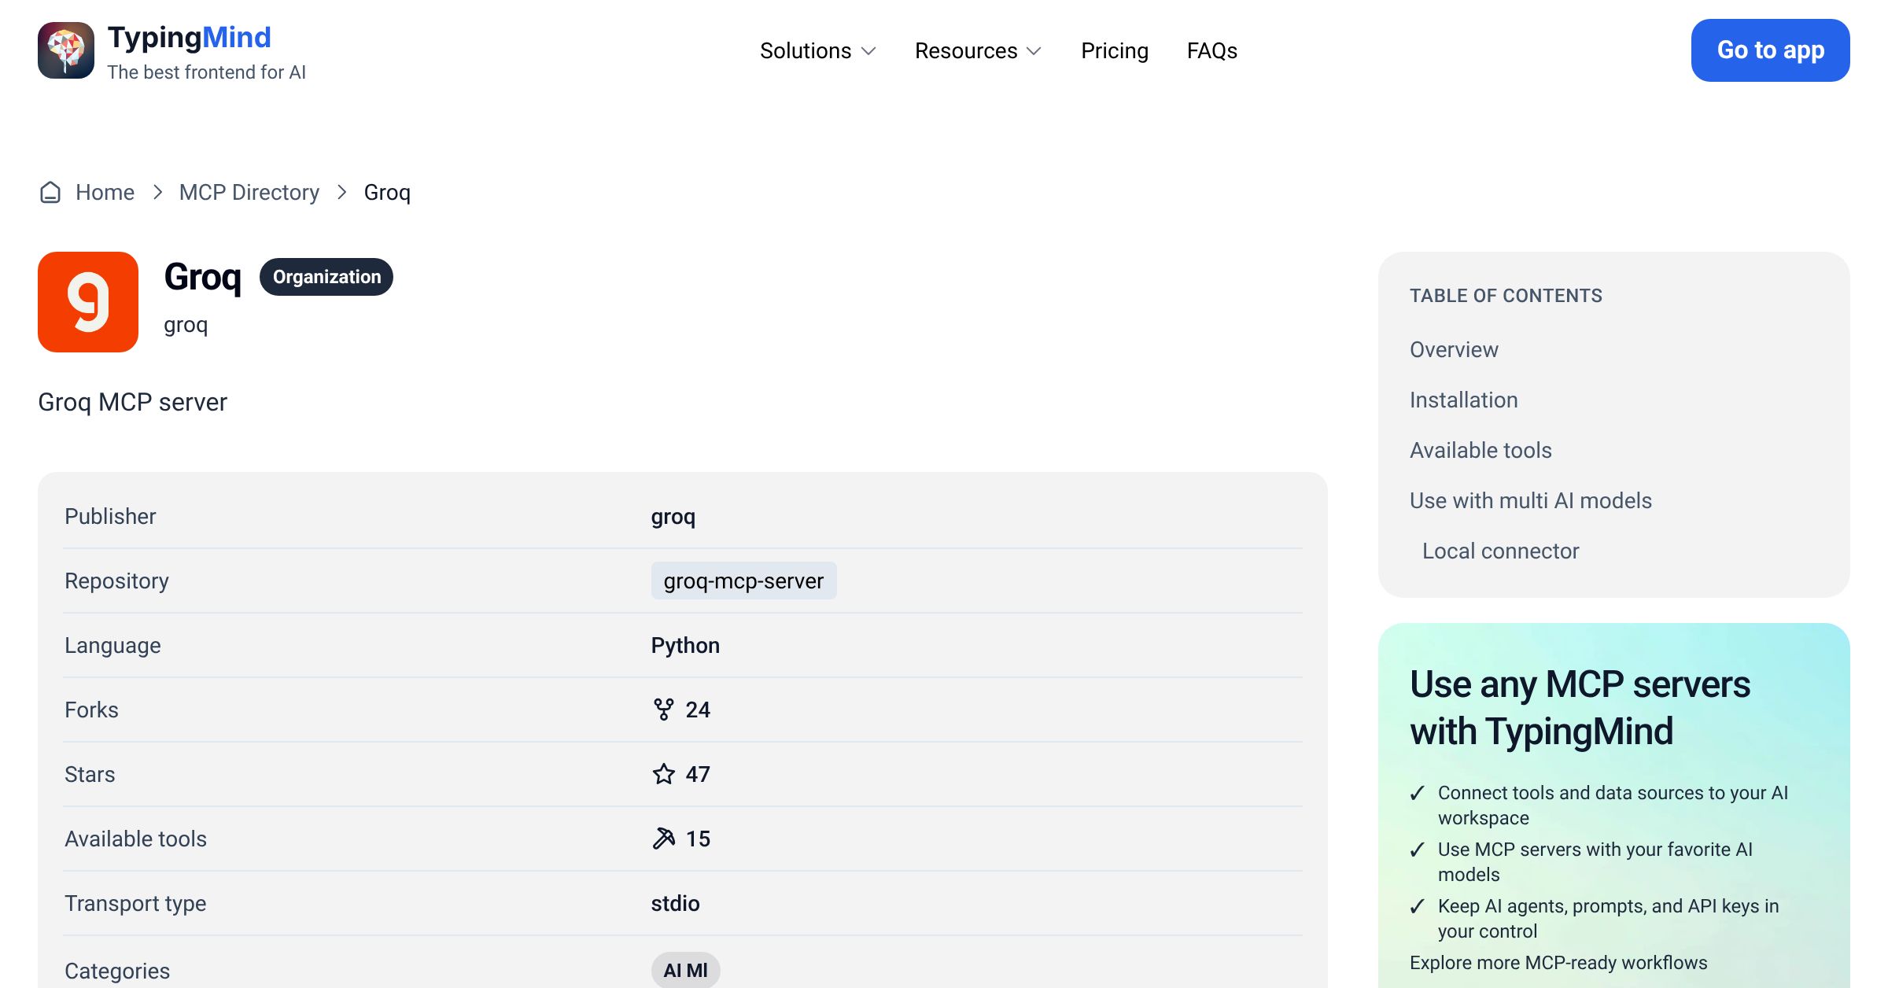Click the orange Groq logo icon
Image resolution: width=1888 pixels, height=988 pixels.
(x=88, y=302)
